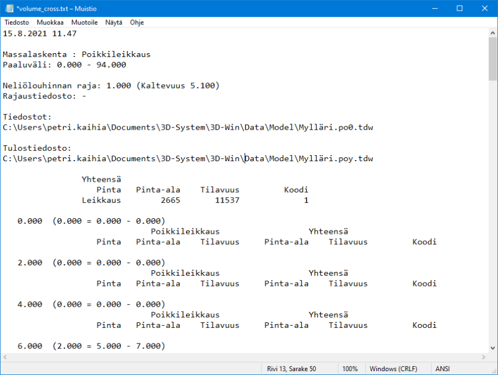Minimize the Muistio window

[434, 8]
